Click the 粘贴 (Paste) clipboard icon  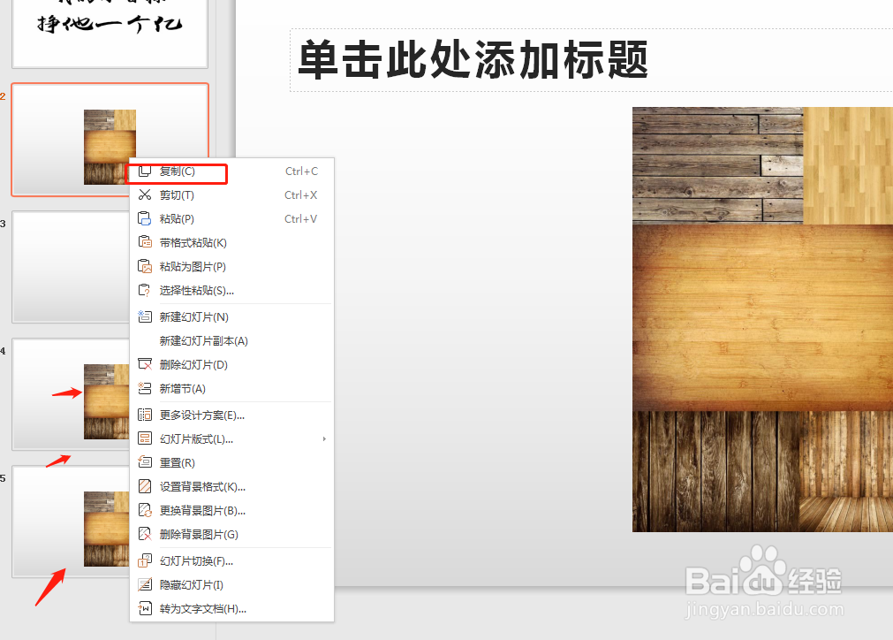click(x=145, y=218)
